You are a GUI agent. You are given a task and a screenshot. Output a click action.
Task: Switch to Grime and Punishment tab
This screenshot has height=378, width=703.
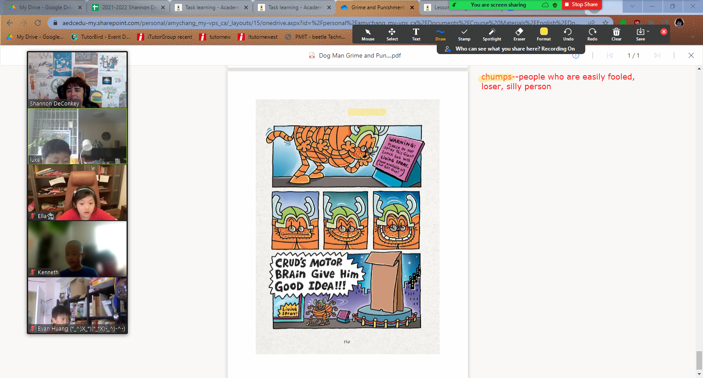tap(376, 7)
